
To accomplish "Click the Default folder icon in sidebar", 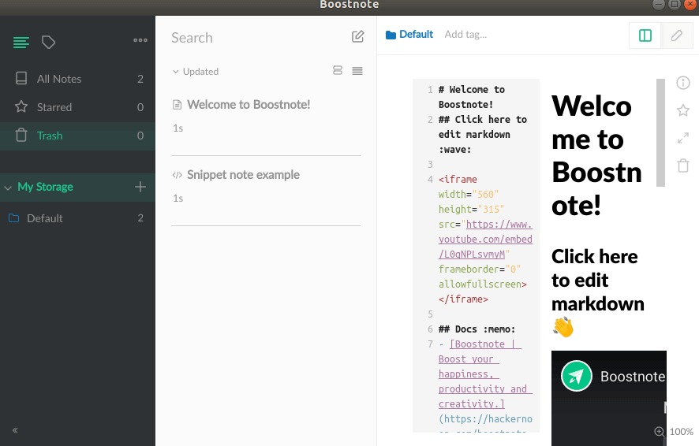I will [x=14, y=218].
